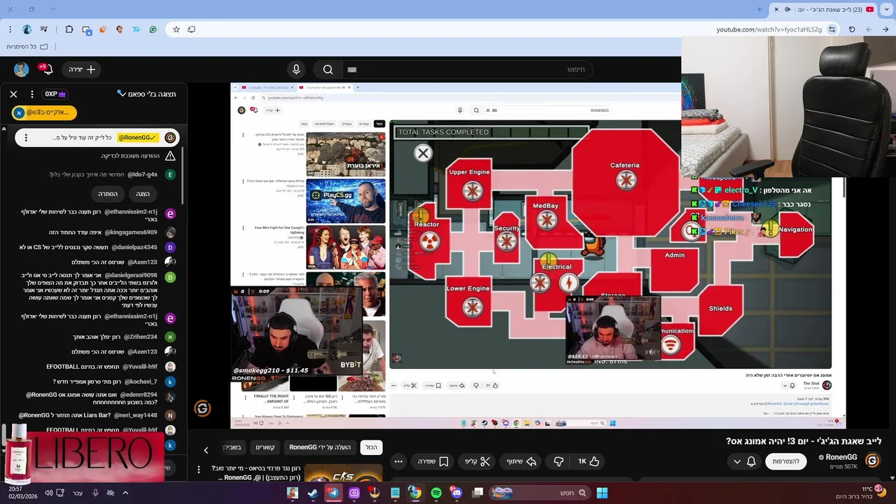Toggle the microphone tray icon
This screenshot has height=504, width=896.
click(95, 493)
